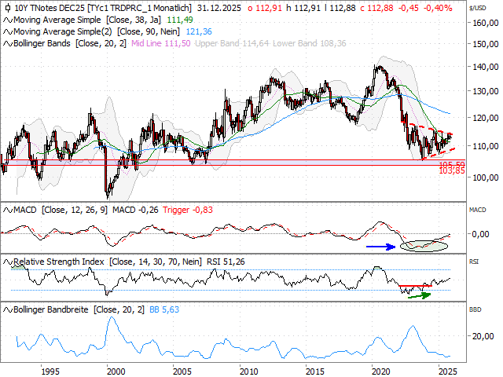Select the green arrow in the RSI panel

click(x=417, y=295)
